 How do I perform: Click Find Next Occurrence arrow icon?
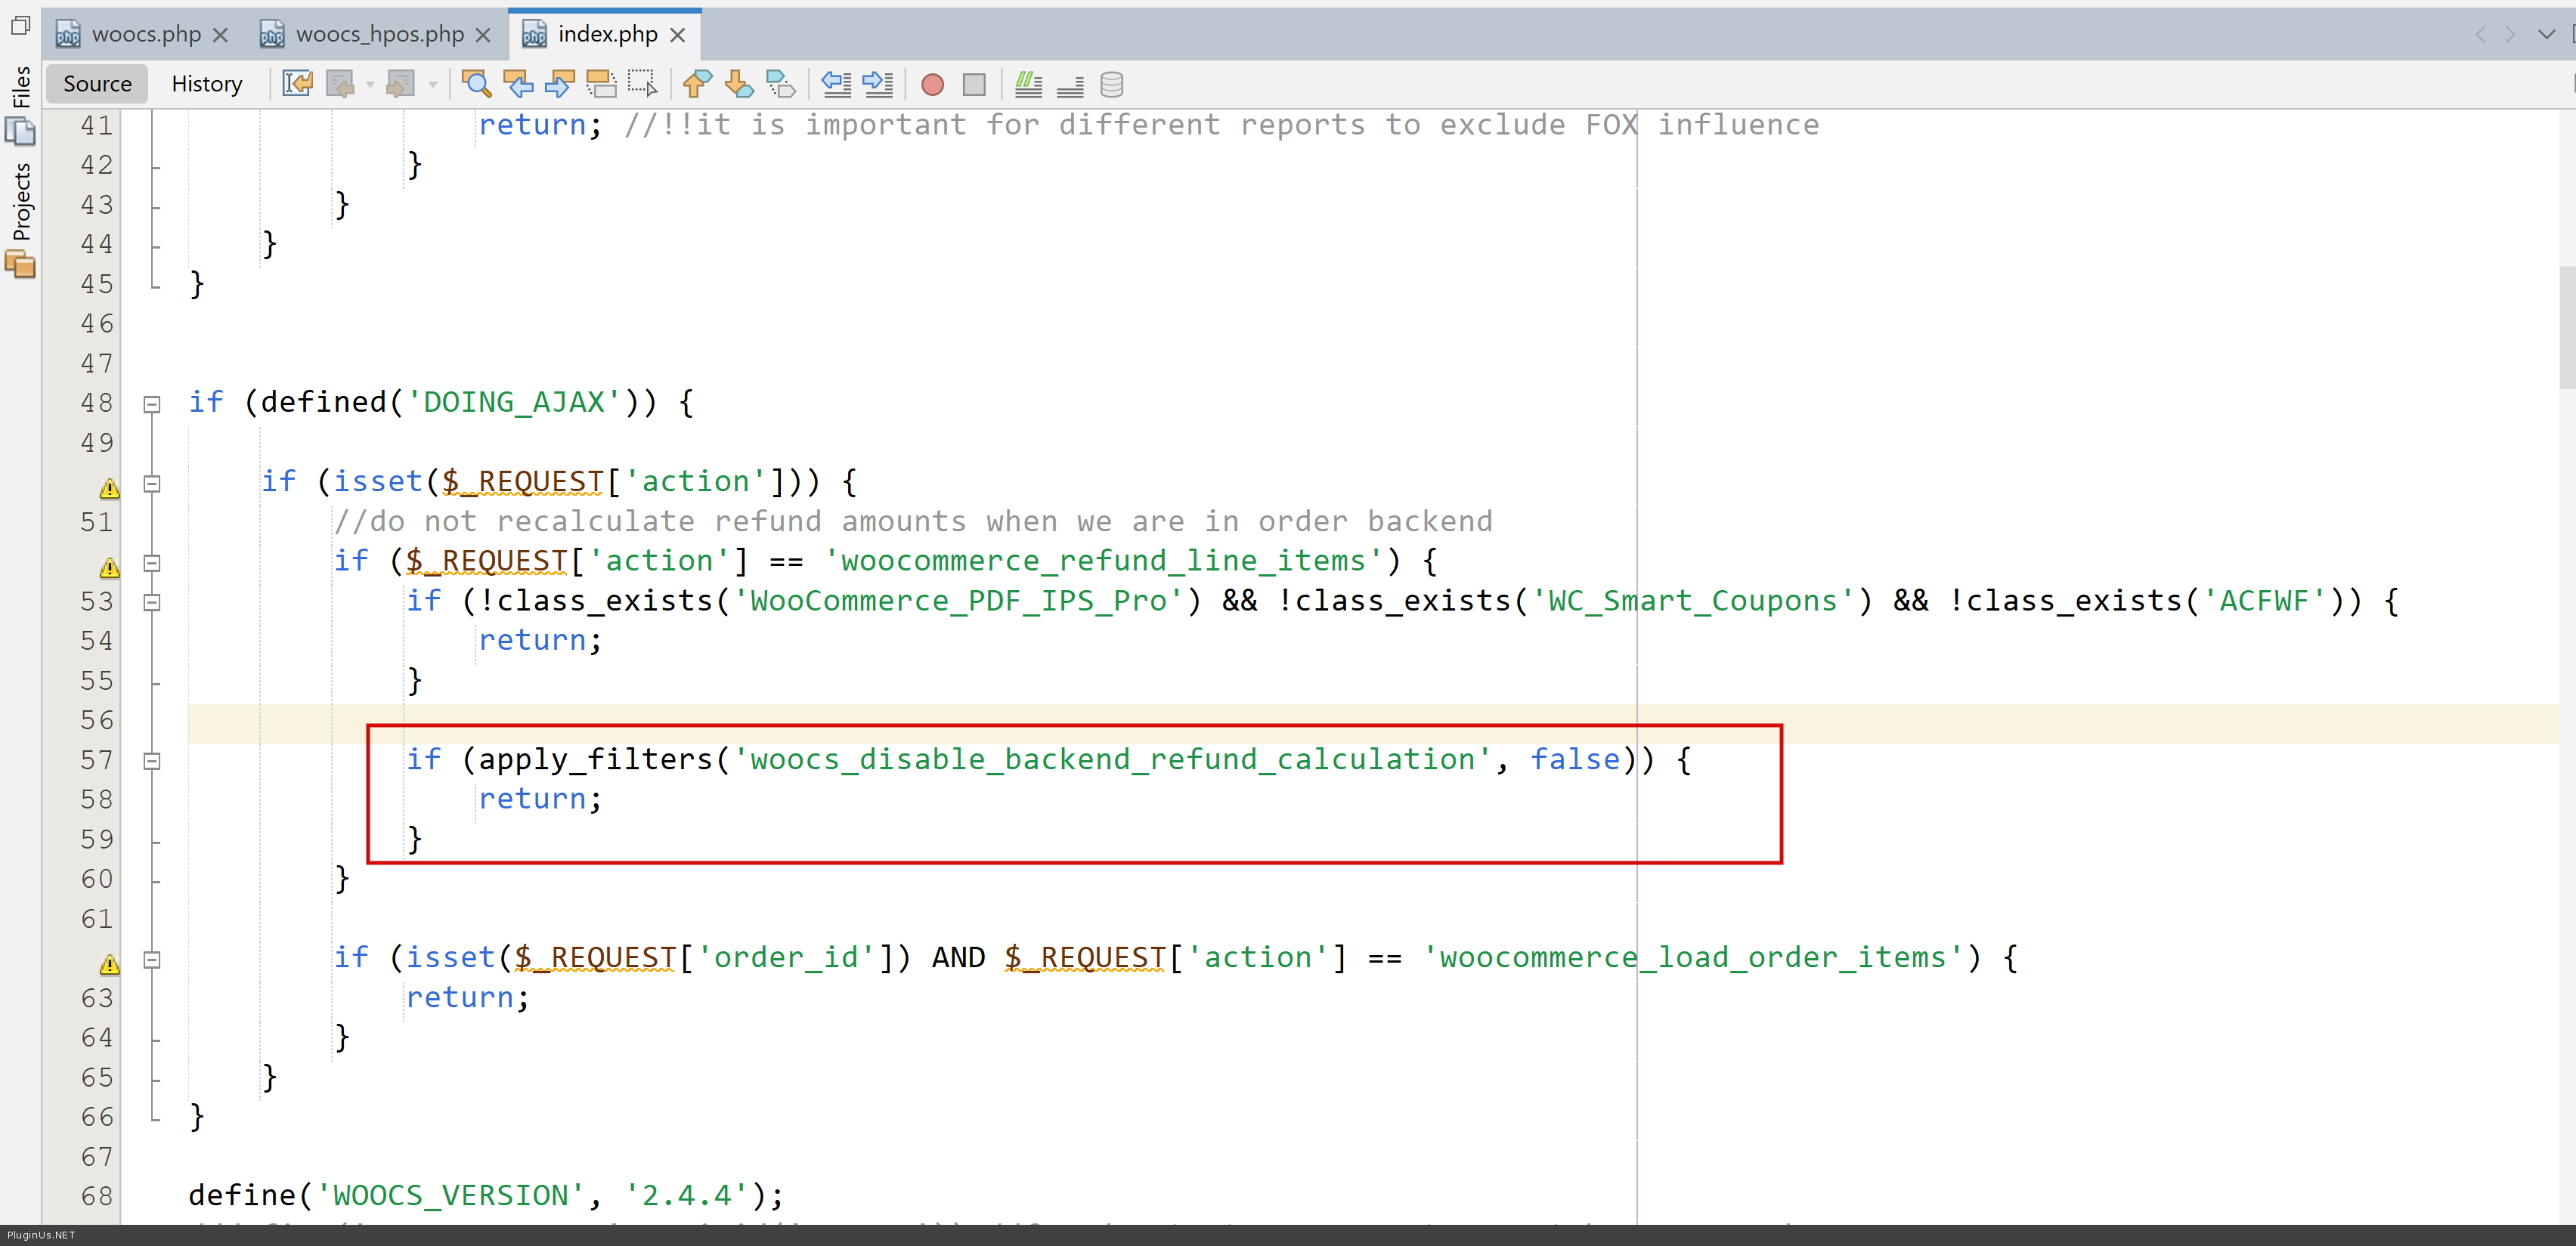pos(559,84)
